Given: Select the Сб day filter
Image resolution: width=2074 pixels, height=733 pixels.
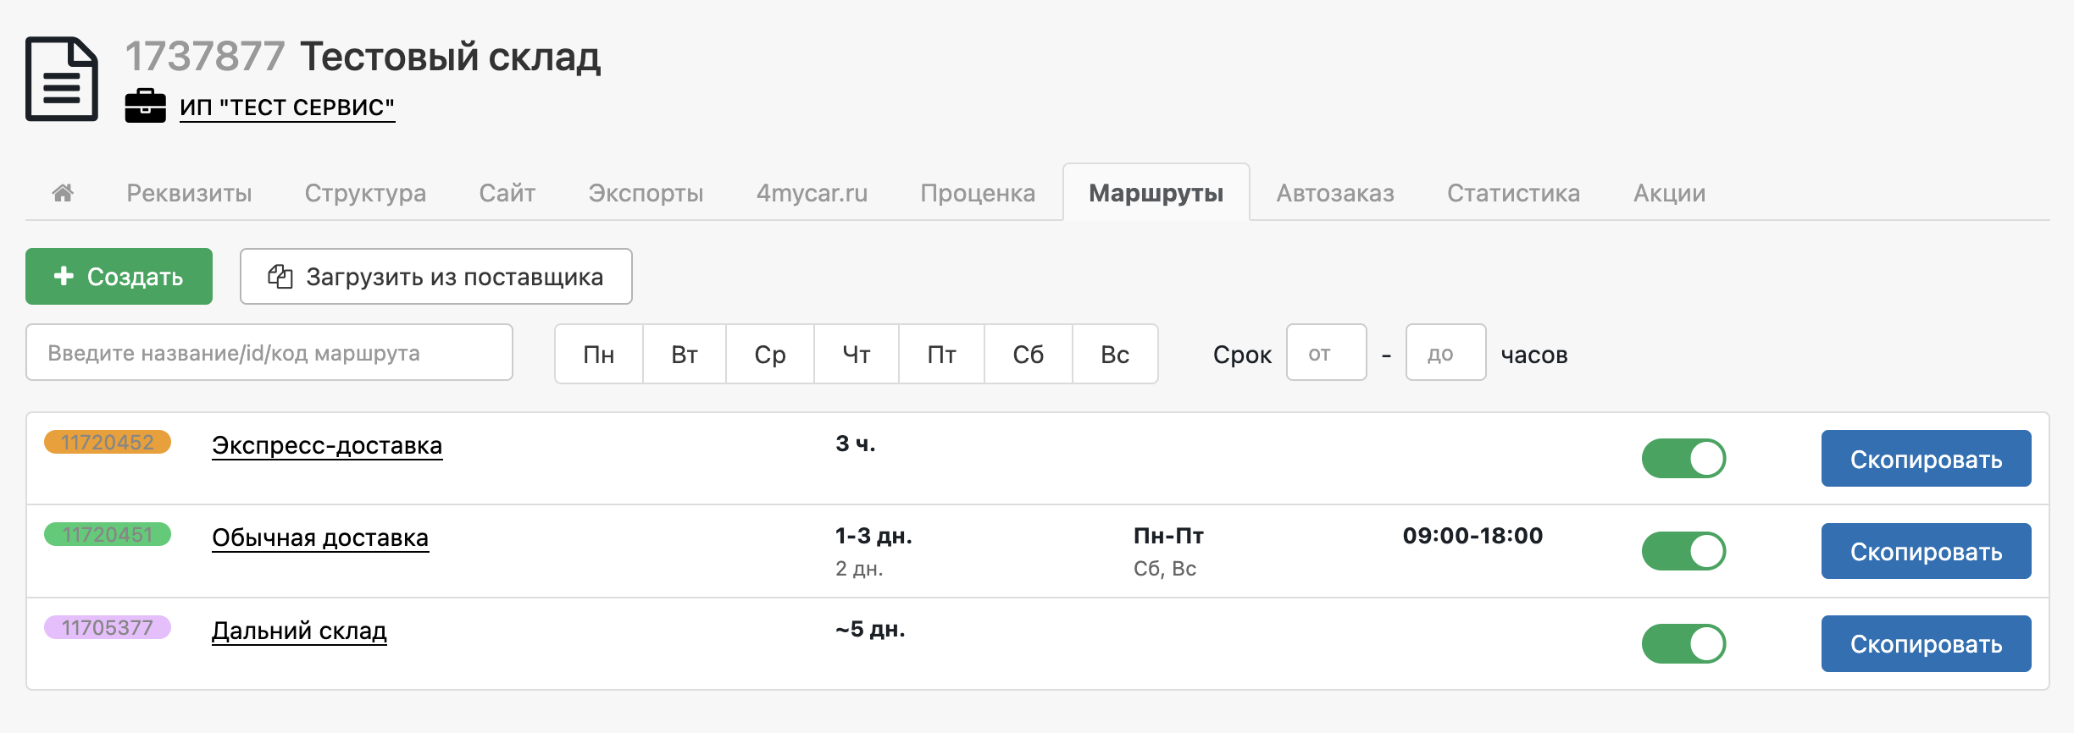Looking at the screenshot, I should pyautogui.click(x=1028, y=355).
